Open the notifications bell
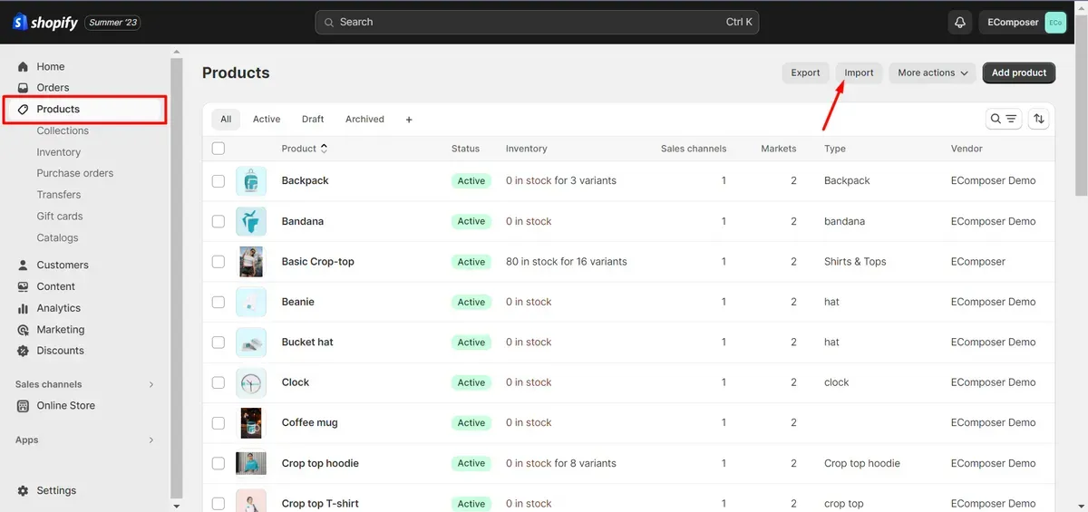The image size is (1088, 512). (960, 23)
